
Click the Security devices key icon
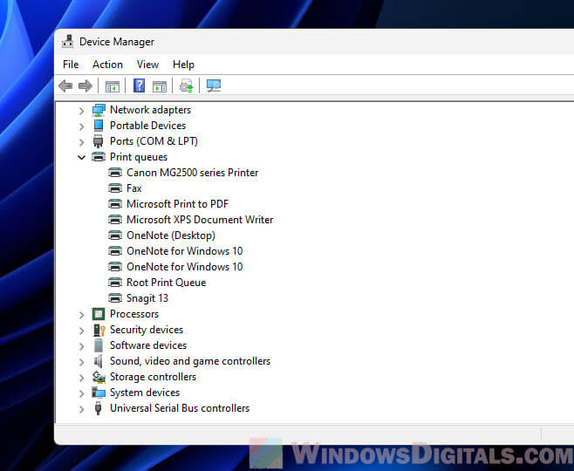[99, 330]
